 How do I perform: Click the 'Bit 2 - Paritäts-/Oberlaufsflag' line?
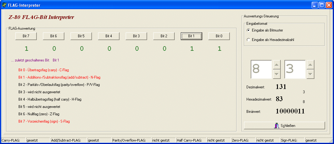click(59, 85)
